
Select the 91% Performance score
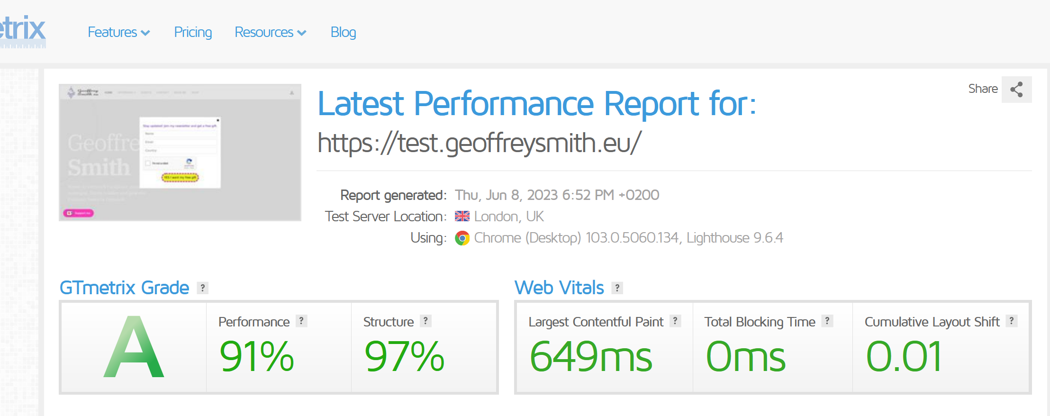(x=256, y=356)
